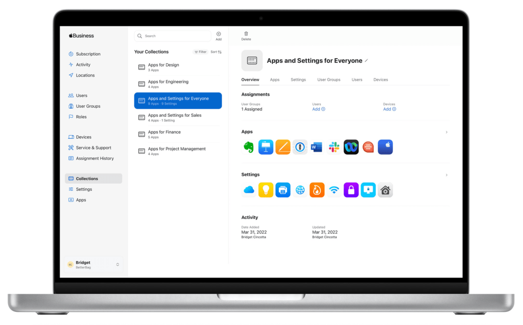Switch to the User Groups tab

(328, 80)
